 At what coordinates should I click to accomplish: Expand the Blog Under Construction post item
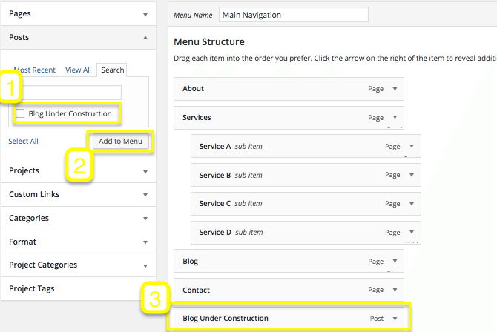coord(395,319)
